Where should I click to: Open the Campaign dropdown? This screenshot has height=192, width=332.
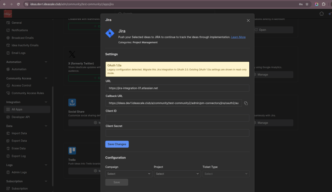(x=129, y=174)
